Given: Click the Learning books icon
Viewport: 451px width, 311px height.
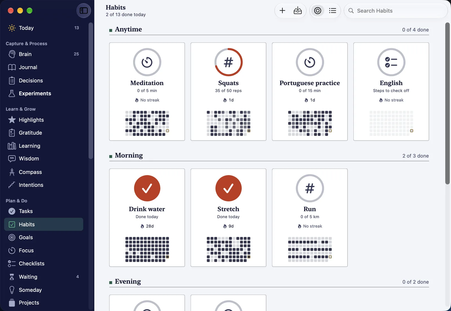Looking at the screenshot, I should pyautogui.click(x=12, y=146).
